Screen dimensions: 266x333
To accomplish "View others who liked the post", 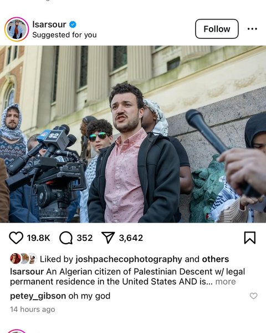I will 216,259.
